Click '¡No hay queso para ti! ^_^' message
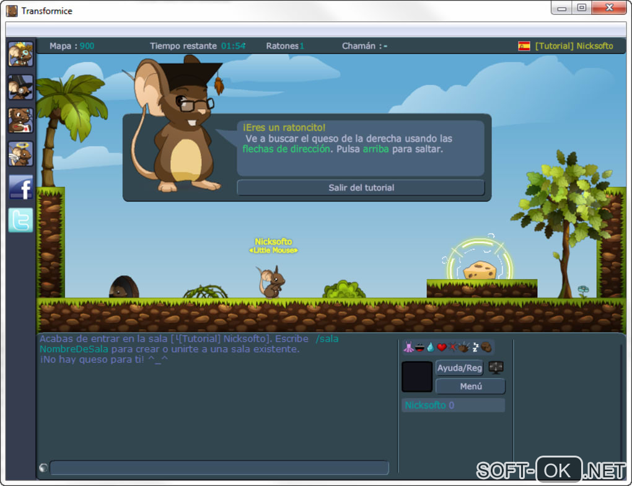The width and height of the screenshot is (632, 486). click(x=103, y=360)
